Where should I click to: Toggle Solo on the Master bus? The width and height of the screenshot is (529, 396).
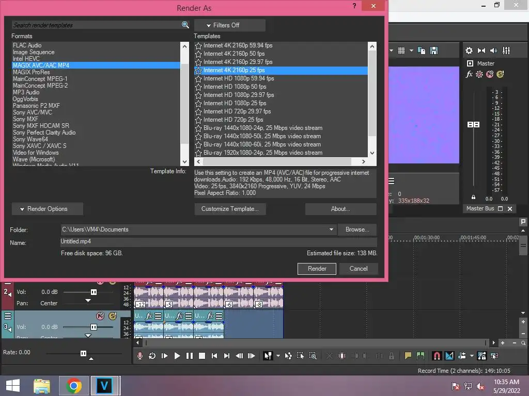point(500,74)
